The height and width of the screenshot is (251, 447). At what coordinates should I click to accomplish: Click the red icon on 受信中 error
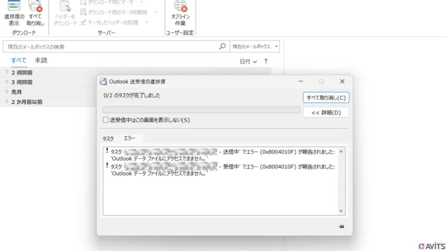coord(107,165)
